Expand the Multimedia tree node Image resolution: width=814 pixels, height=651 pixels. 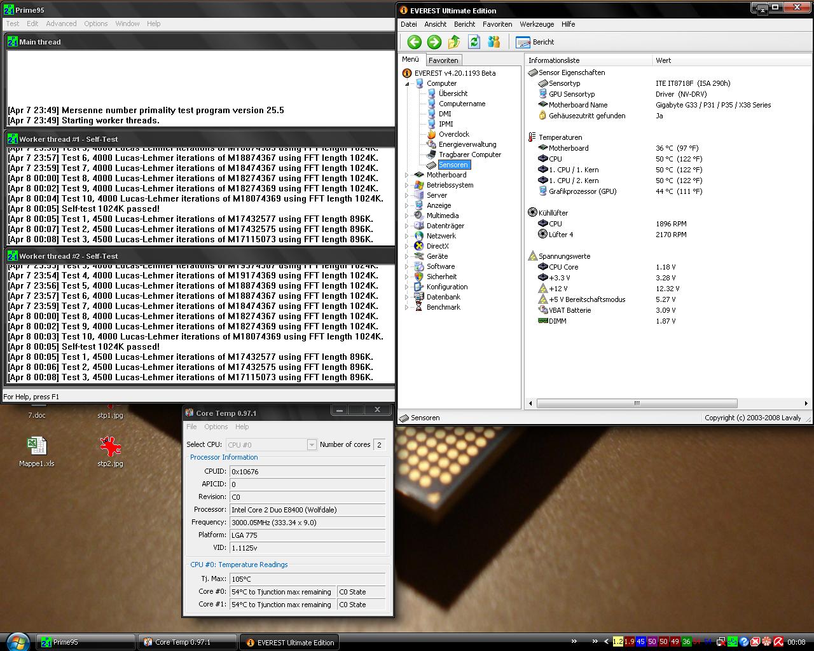point(407,216)
